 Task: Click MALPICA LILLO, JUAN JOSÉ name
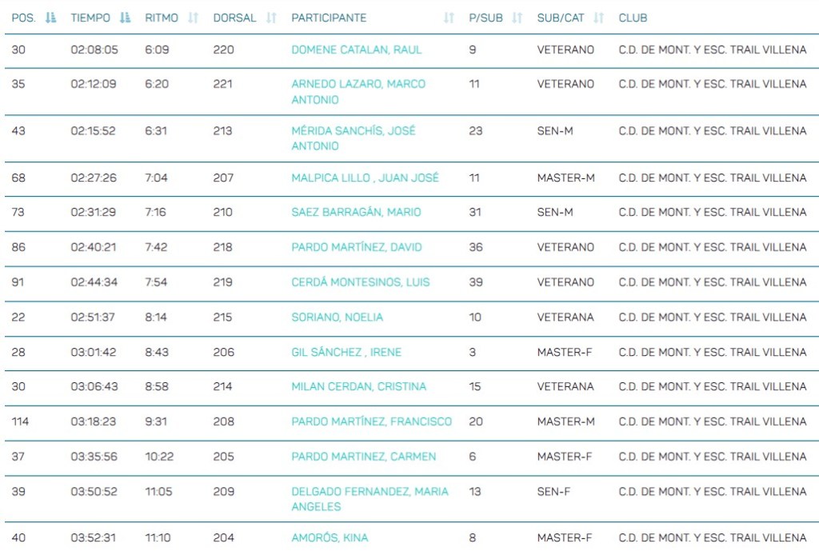[x=365, y=178]
